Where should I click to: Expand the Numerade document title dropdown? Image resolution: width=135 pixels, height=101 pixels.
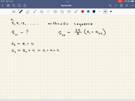(x=67, y=6)
